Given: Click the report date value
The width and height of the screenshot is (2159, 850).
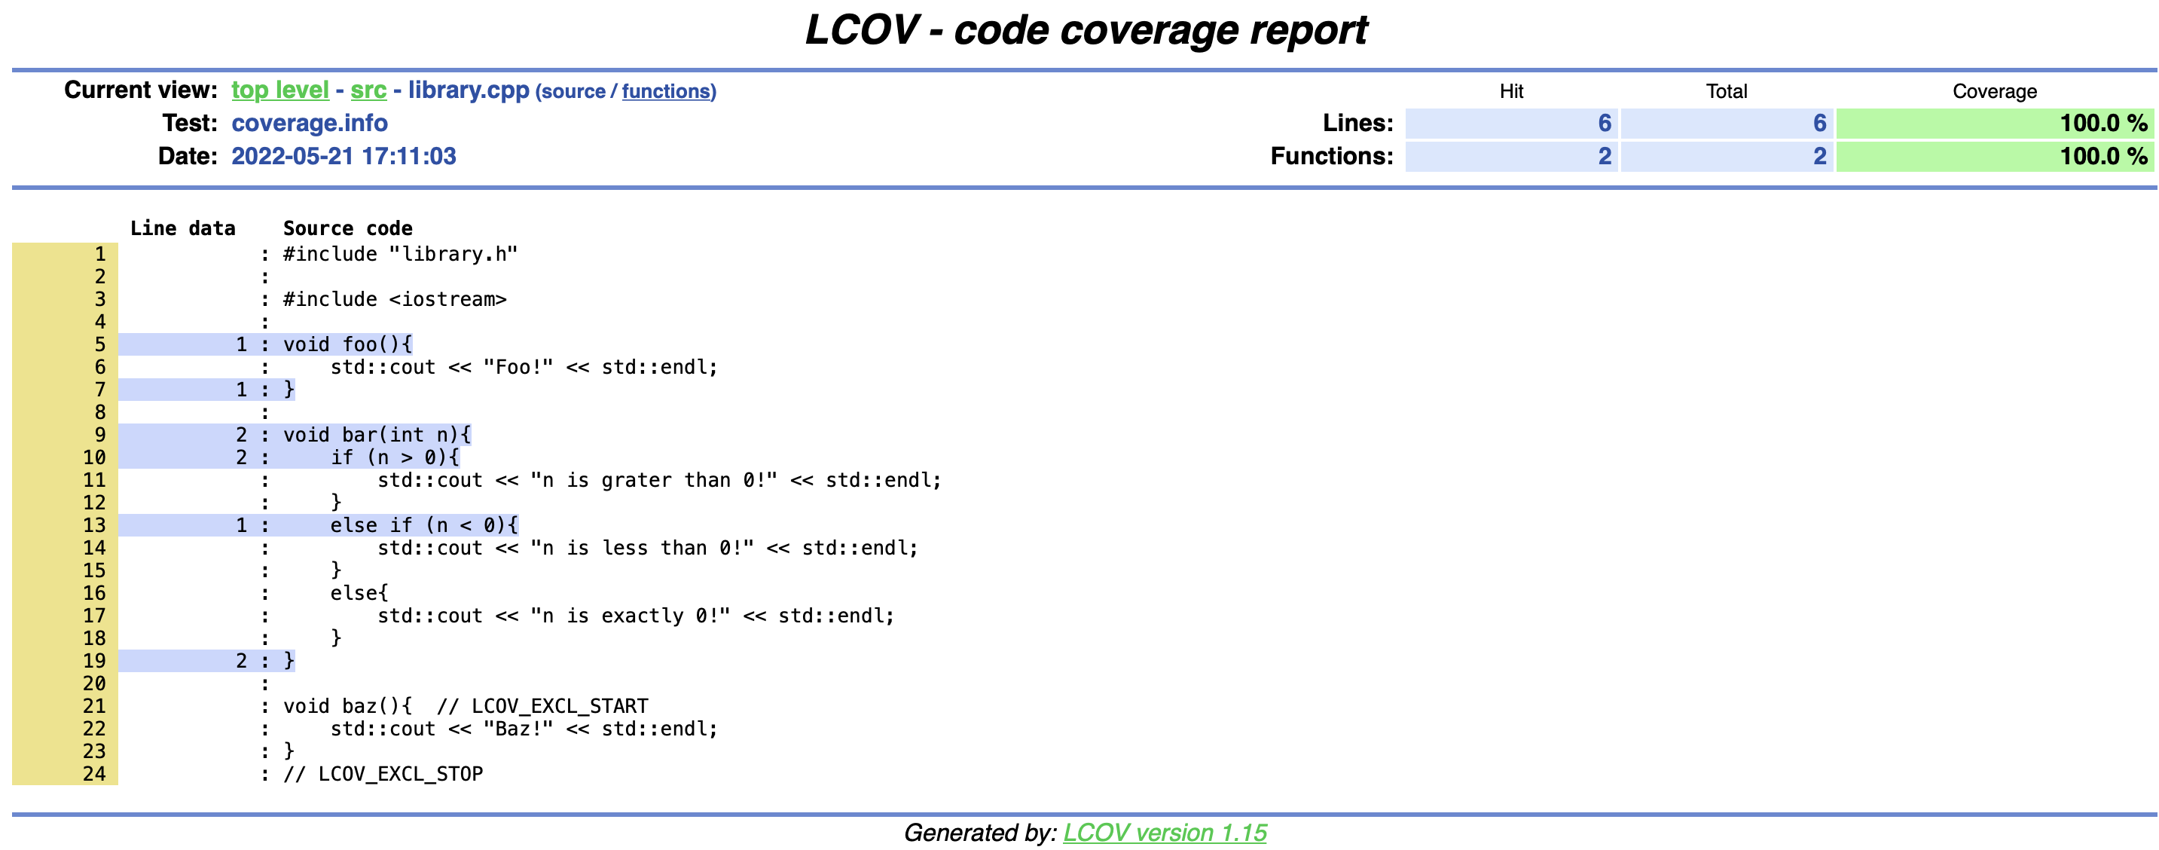Looking at the screenshot, I should click(344, 156).
